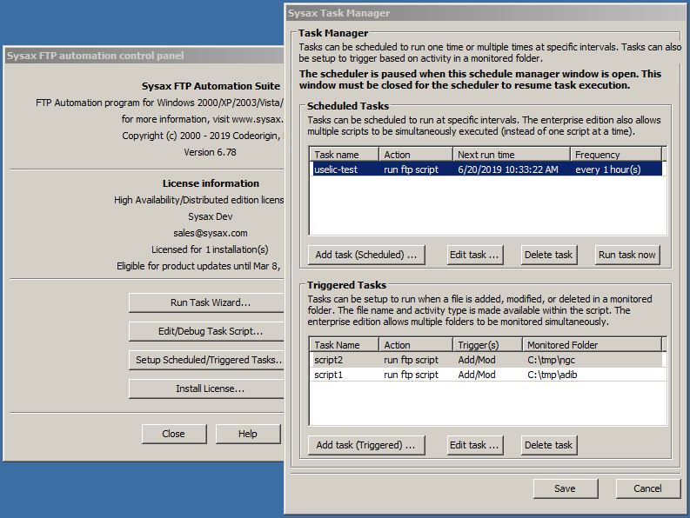Click Add task (Scheduled) button
This screenshot has height=518, width=690.
click(366, 255)
